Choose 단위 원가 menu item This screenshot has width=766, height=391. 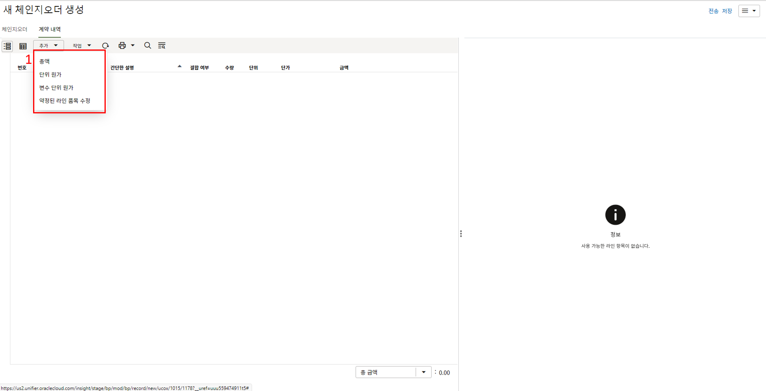(x=50, y=75)
